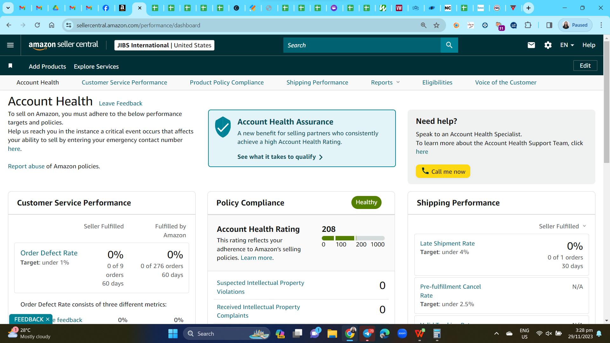The height and width of the screenshot is (343, 610).
Task: Expand the browser tab search dropdown
Action: [x=8, y=8]
